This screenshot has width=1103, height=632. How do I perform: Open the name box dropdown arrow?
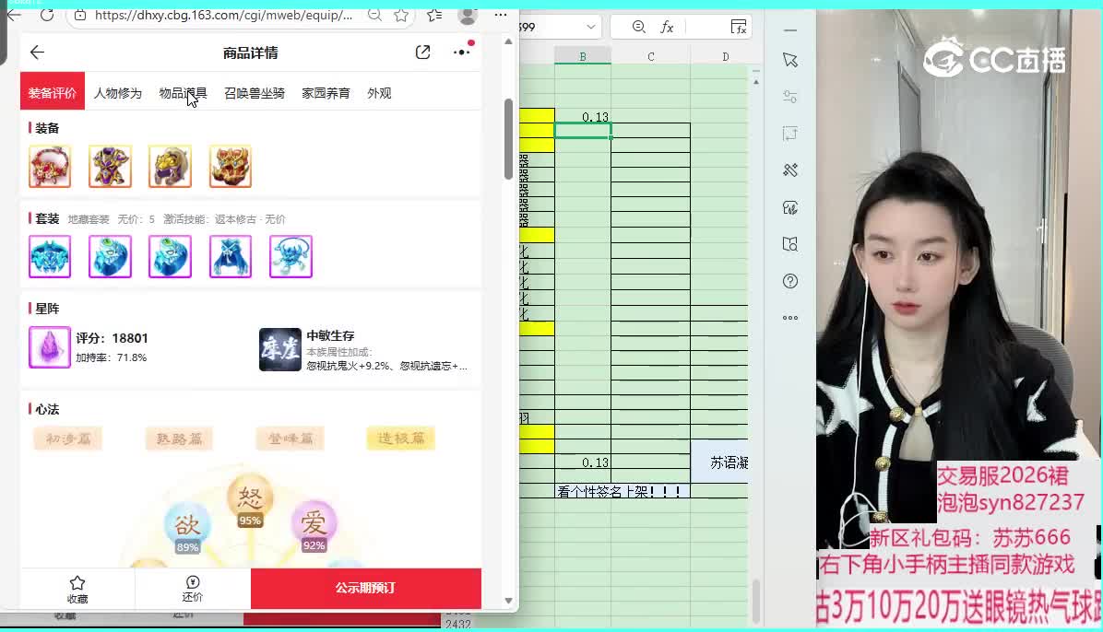pyautogui.click(x=591, y=27)
